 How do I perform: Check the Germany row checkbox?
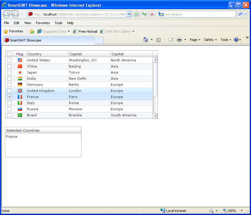tap(9, 85)
